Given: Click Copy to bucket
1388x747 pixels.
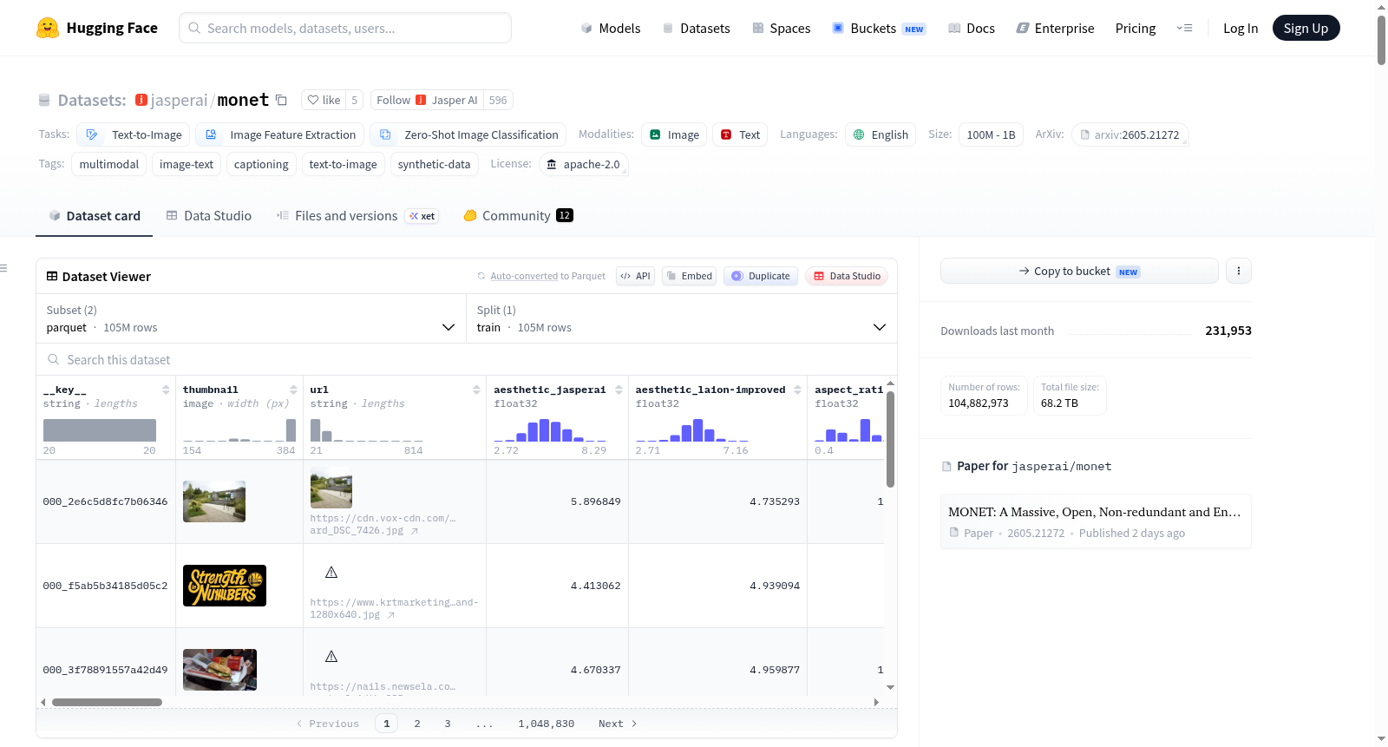Looking at the screenshot, I should [1079, 271].
